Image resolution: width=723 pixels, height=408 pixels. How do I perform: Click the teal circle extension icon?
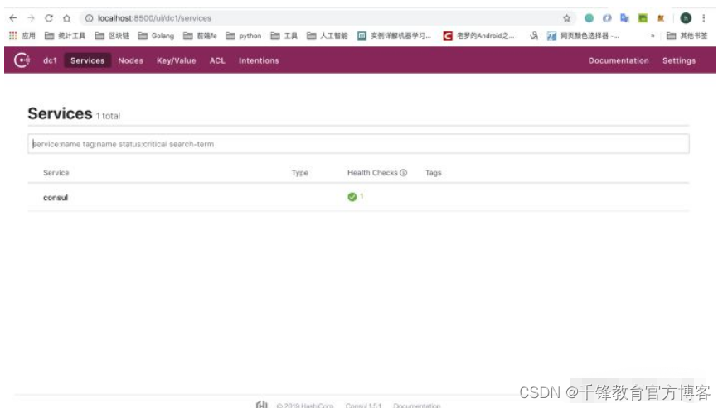[x=590, y=18]
